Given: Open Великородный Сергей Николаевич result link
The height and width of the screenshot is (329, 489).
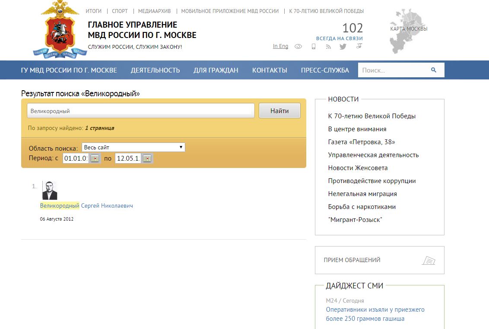Looking at the screenshot, I should pyautogui.click(x=86, y=206).
